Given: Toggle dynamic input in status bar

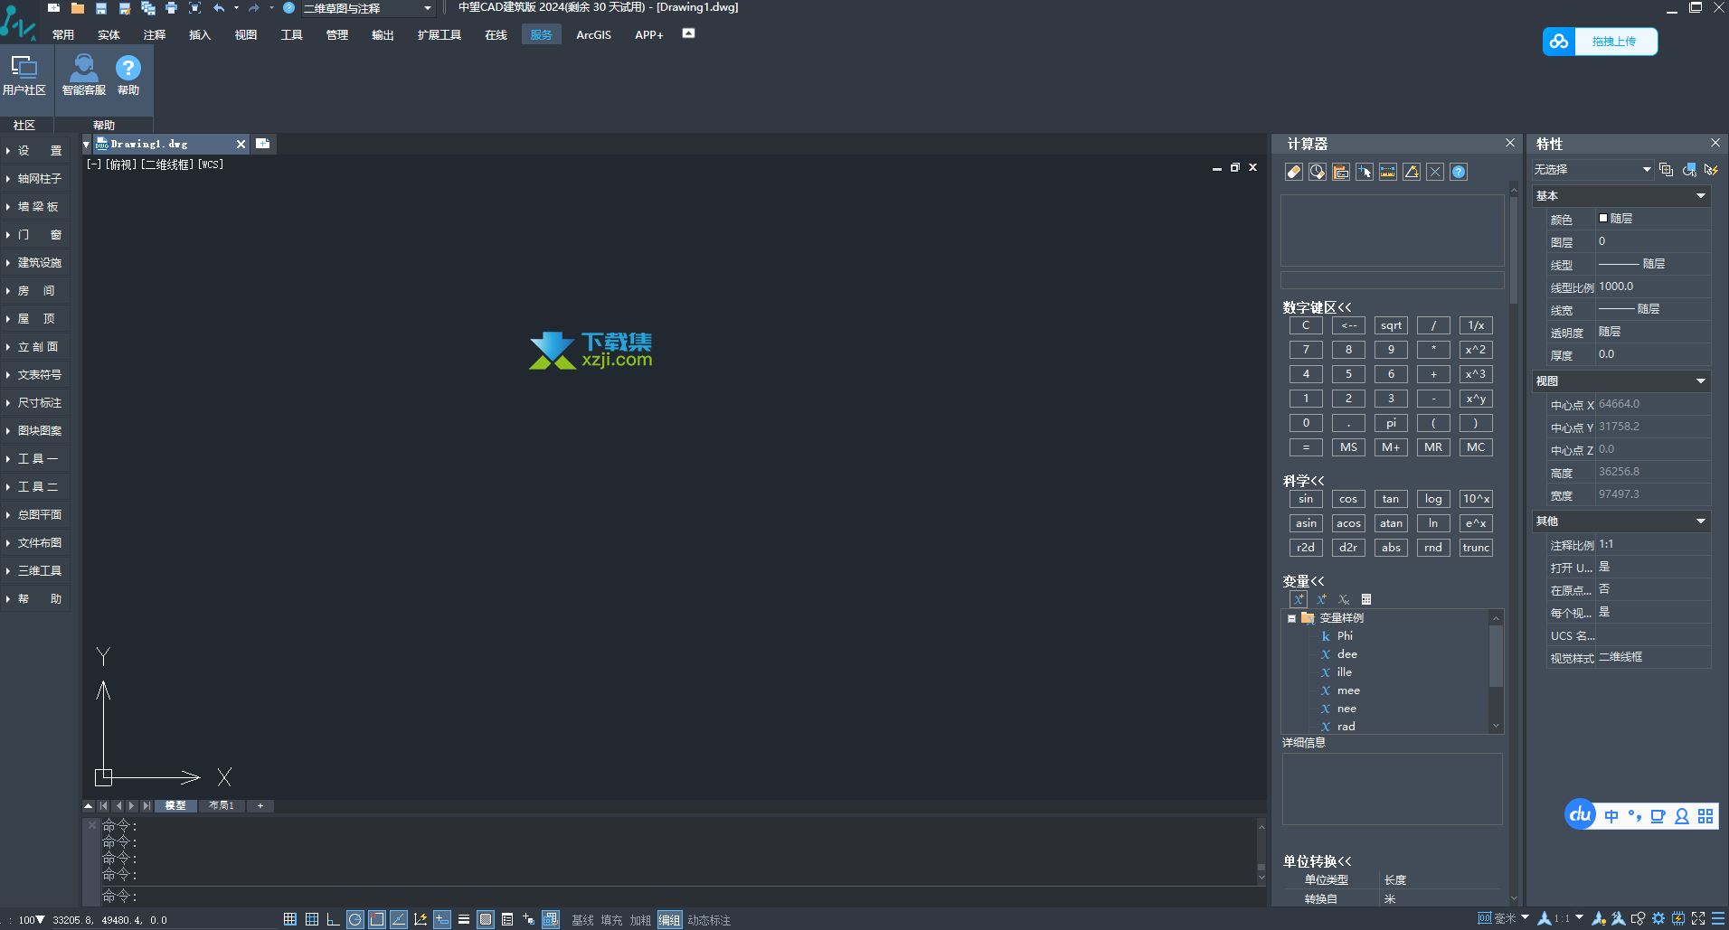Looking at the screenshot, I should [442, 919].
